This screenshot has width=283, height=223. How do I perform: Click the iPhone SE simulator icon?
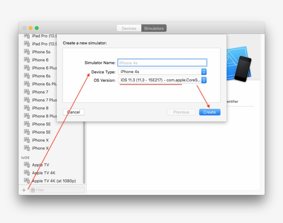27,124
